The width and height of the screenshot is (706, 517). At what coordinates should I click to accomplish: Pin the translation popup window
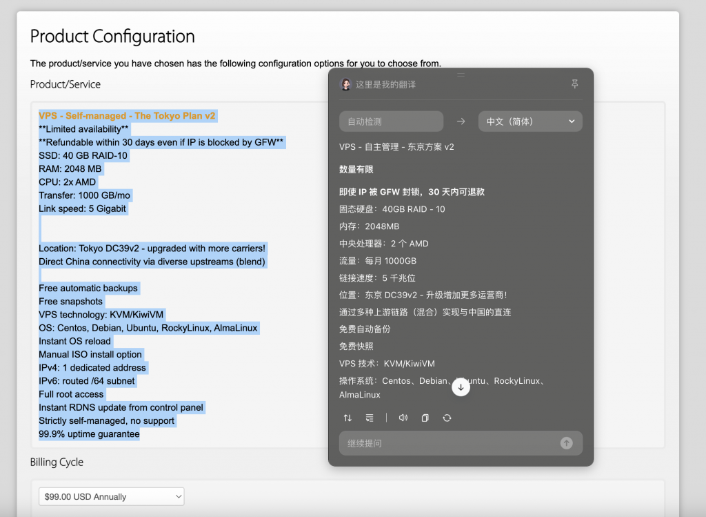click(575, 84)
